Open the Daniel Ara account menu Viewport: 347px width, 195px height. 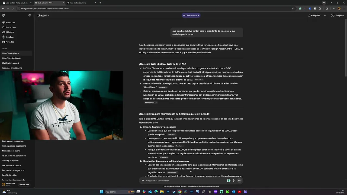pos(9,184)
